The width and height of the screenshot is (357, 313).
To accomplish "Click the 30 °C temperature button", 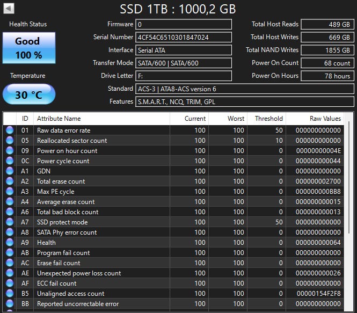I will tap(28, 94).
